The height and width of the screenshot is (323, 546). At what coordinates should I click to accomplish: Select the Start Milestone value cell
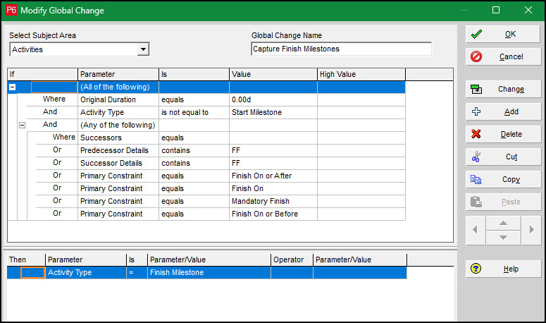[x=273, y=112]
